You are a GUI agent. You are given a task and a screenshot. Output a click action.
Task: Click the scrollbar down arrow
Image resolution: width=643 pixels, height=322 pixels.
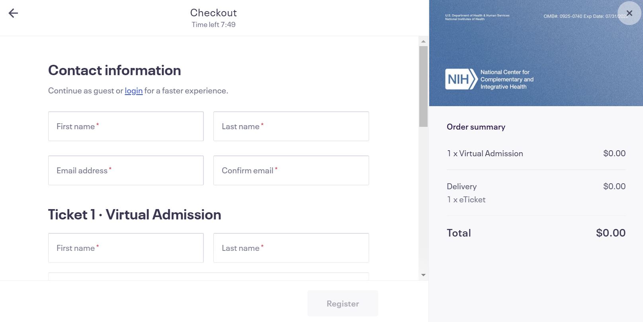pyautogui.click(x=423, y=275)
